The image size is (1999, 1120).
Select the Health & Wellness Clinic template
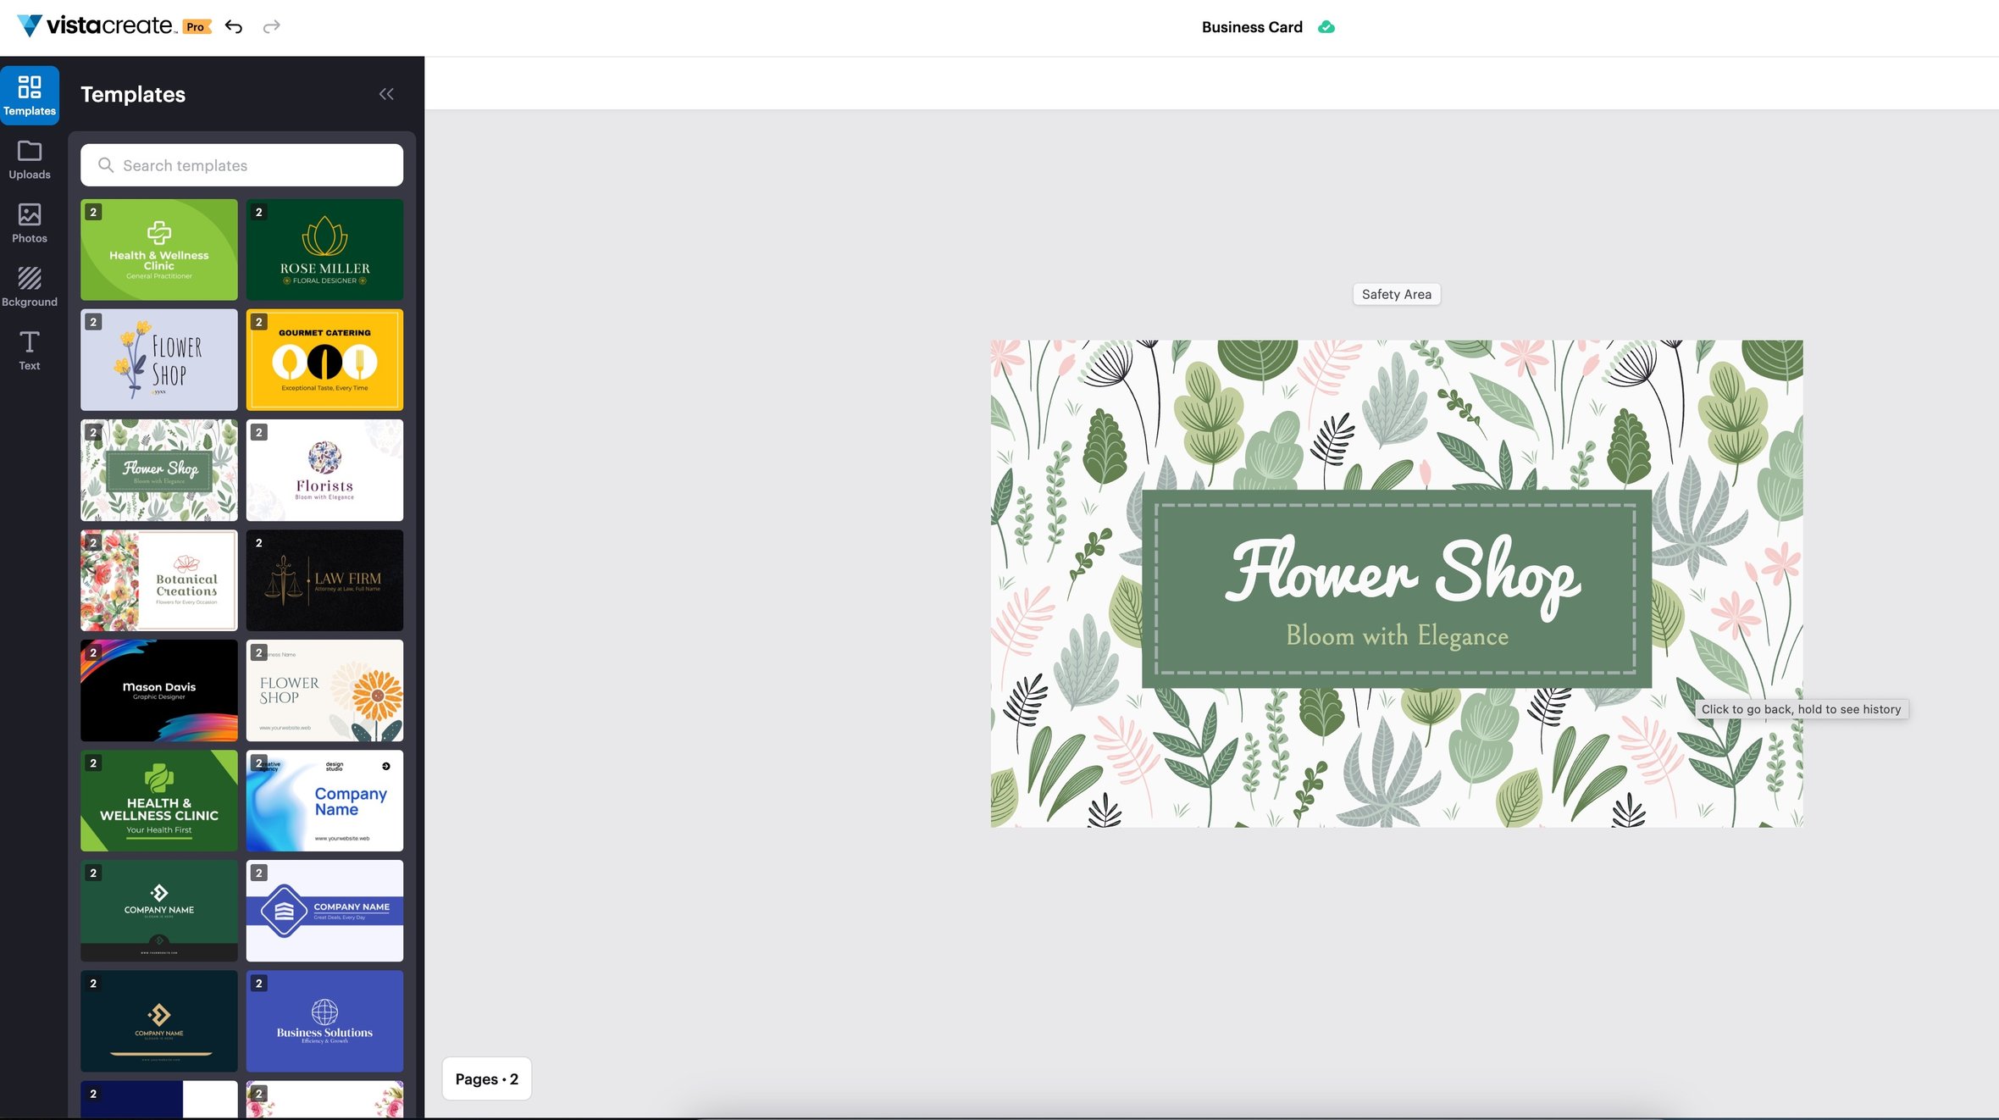pyautogui.click(x=159, y=250)
